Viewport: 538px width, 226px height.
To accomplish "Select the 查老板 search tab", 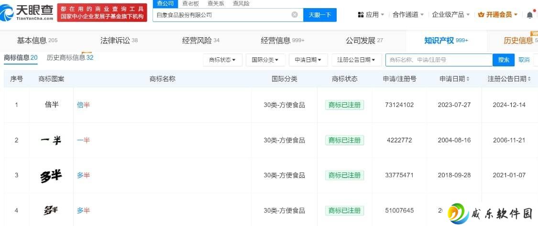I will tap(190, 4).
